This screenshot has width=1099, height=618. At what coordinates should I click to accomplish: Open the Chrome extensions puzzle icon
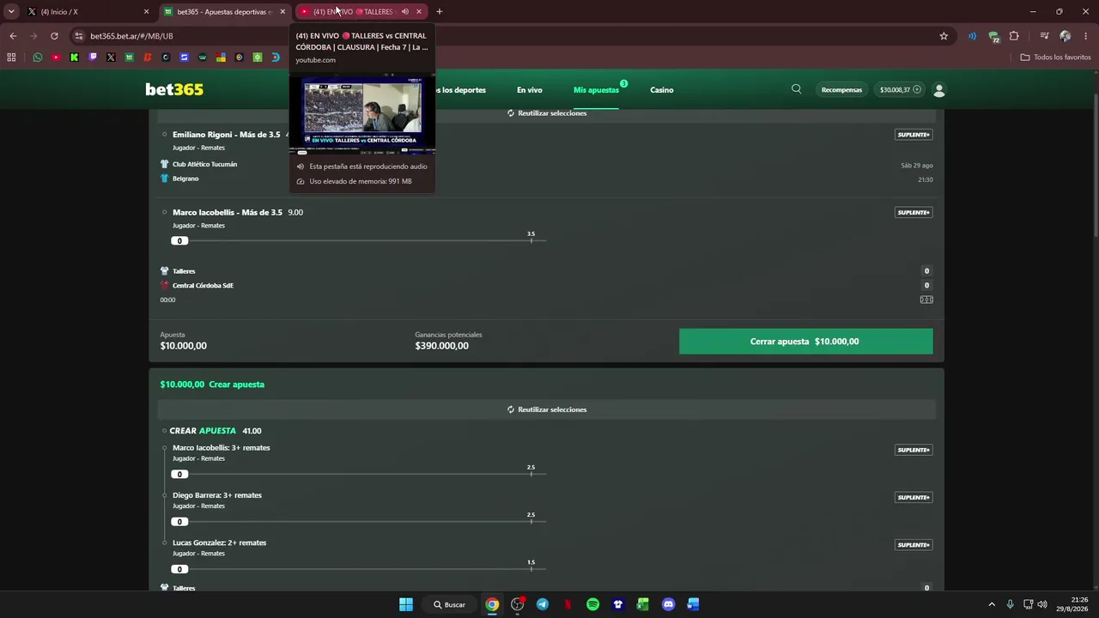coord(1014,36)
